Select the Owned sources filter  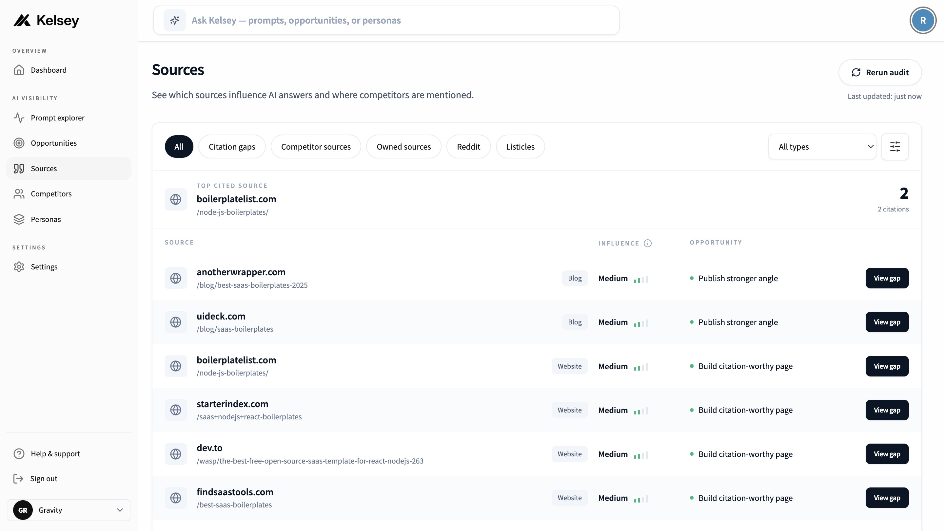click(x=403, y=147)
